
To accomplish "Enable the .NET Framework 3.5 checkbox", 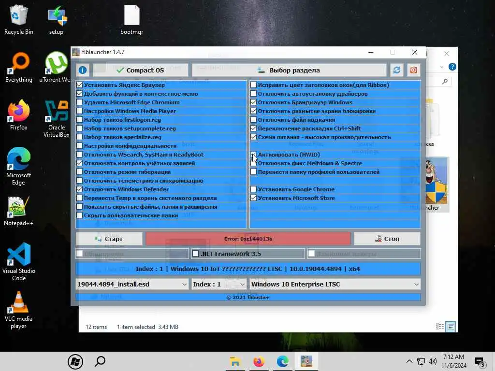I will pos(196,254).
